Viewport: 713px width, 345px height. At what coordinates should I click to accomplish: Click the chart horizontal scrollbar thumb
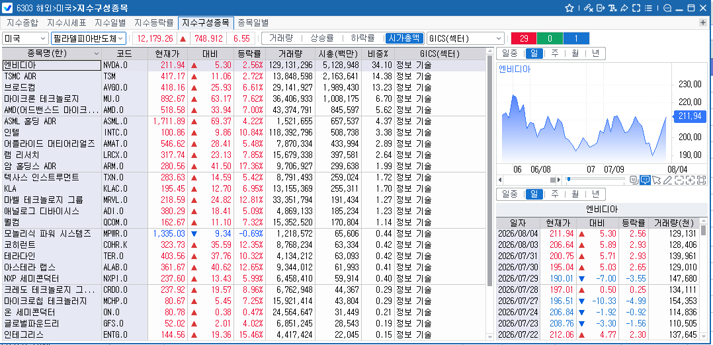pos(552,180)
